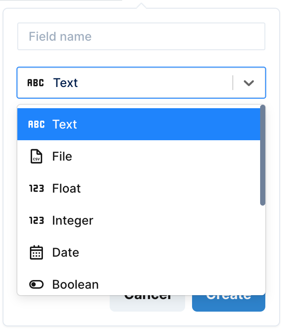Select the highlighted Text option label
The height and width of the screenshot is (335, 287).
coord(65,125)
